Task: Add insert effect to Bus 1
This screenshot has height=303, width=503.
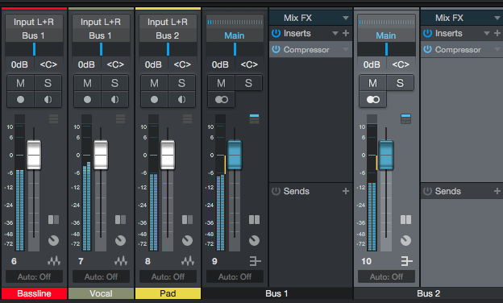Action: pyautogui.click(x=346, y=33)
